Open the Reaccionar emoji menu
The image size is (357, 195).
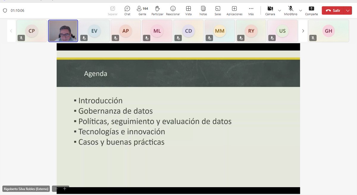(x=173, y=10)
